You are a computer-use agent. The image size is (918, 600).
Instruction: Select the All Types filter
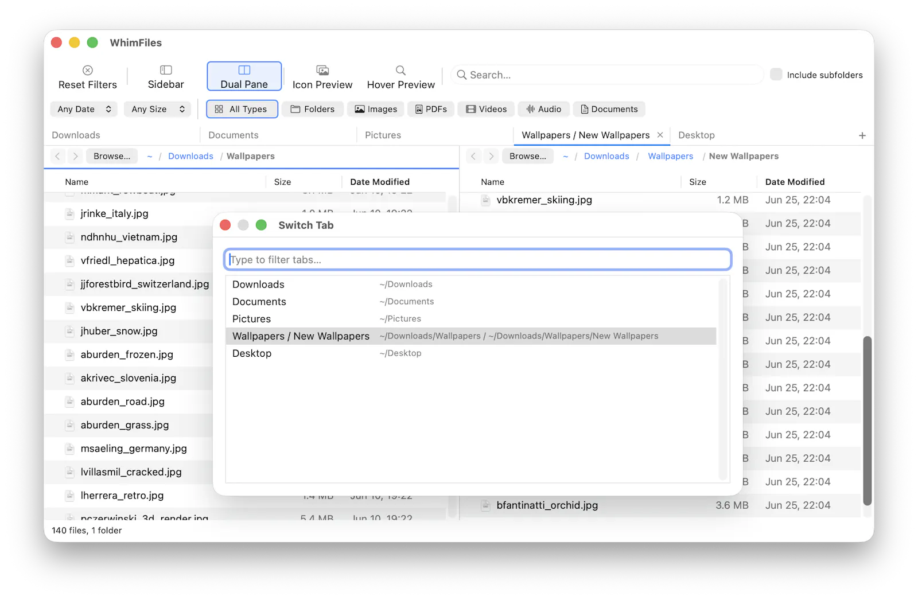[242, 109]
